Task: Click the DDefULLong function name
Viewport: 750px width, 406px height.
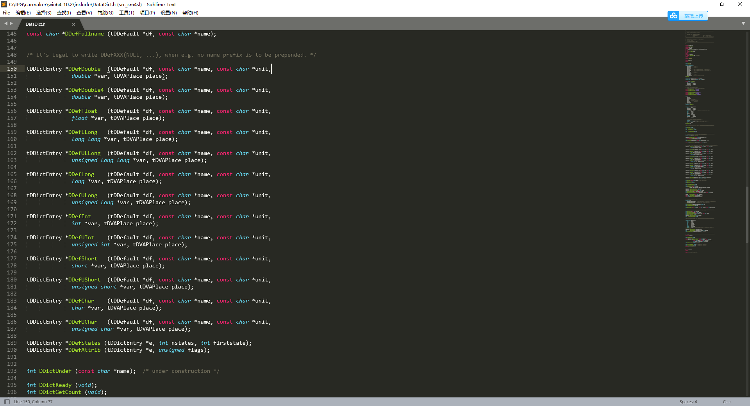Action: click(84, 153)
